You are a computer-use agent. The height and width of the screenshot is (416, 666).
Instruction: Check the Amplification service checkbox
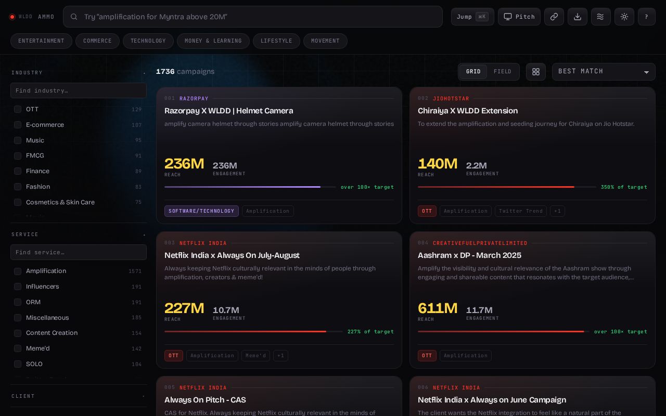pos(18,271)
